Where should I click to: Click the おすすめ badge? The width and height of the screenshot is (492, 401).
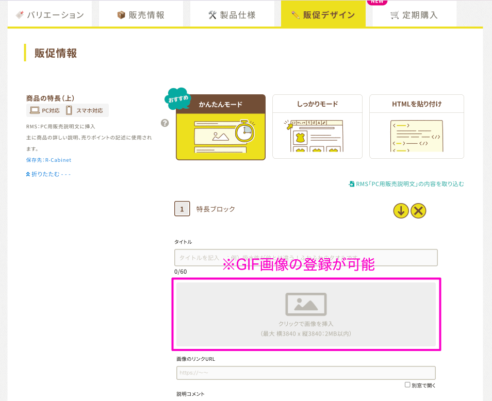pyautogui.click(x=178, y=99)
